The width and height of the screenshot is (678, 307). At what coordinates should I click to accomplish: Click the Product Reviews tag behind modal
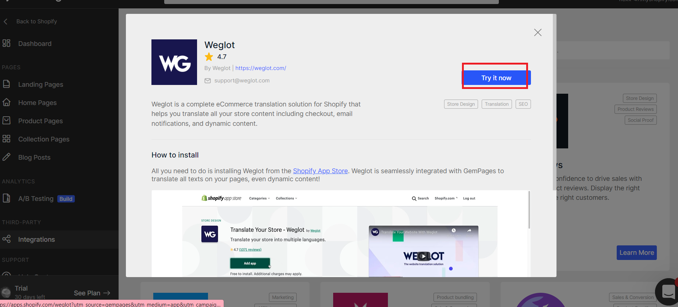point(635,109)
